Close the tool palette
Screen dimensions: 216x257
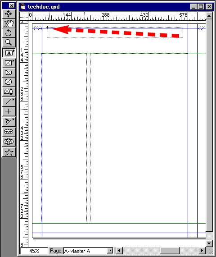point(12,6)
